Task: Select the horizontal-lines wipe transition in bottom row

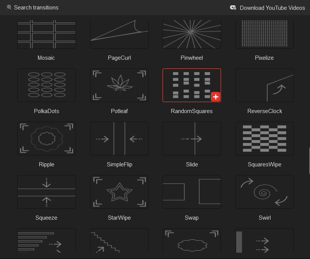Action: pyautogui.click(x=46, y=240)
